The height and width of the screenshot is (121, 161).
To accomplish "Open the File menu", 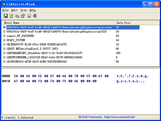I will click(5, 10).
